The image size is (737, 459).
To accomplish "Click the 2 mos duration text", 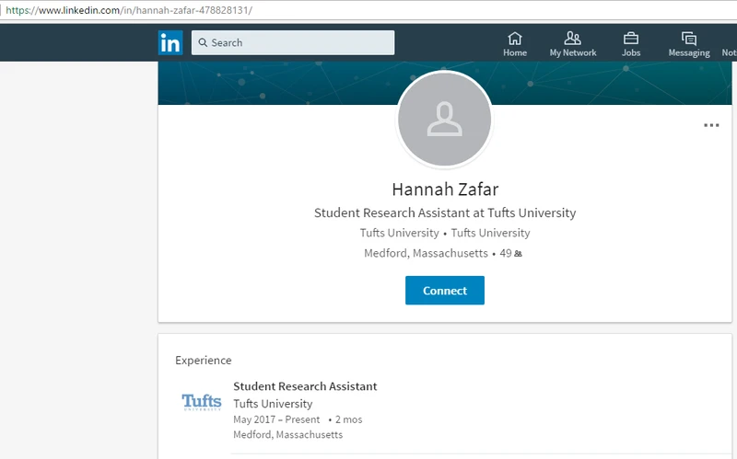I will [x=349, y=419].
